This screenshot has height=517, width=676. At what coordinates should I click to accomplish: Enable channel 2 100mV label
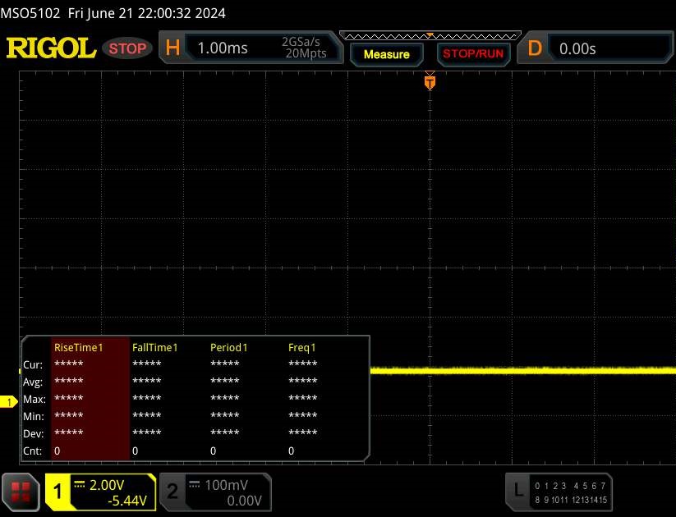coord(226,486)
